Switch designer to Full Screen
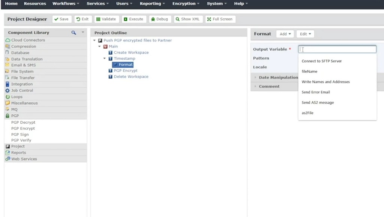Image resolution: width=384 pixels, height=217 pixels. pyautogui.click(x=220, y=19)
